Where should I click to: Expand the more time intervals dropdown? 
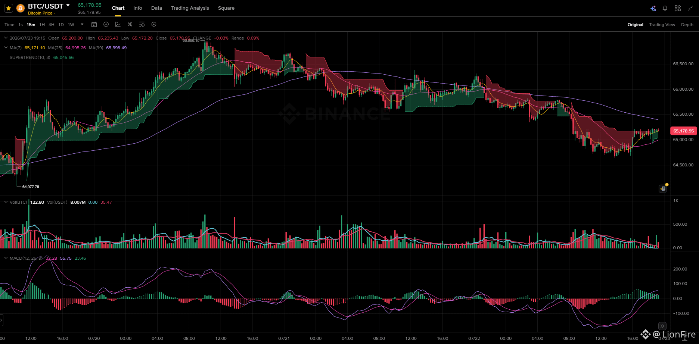point(82,25)
